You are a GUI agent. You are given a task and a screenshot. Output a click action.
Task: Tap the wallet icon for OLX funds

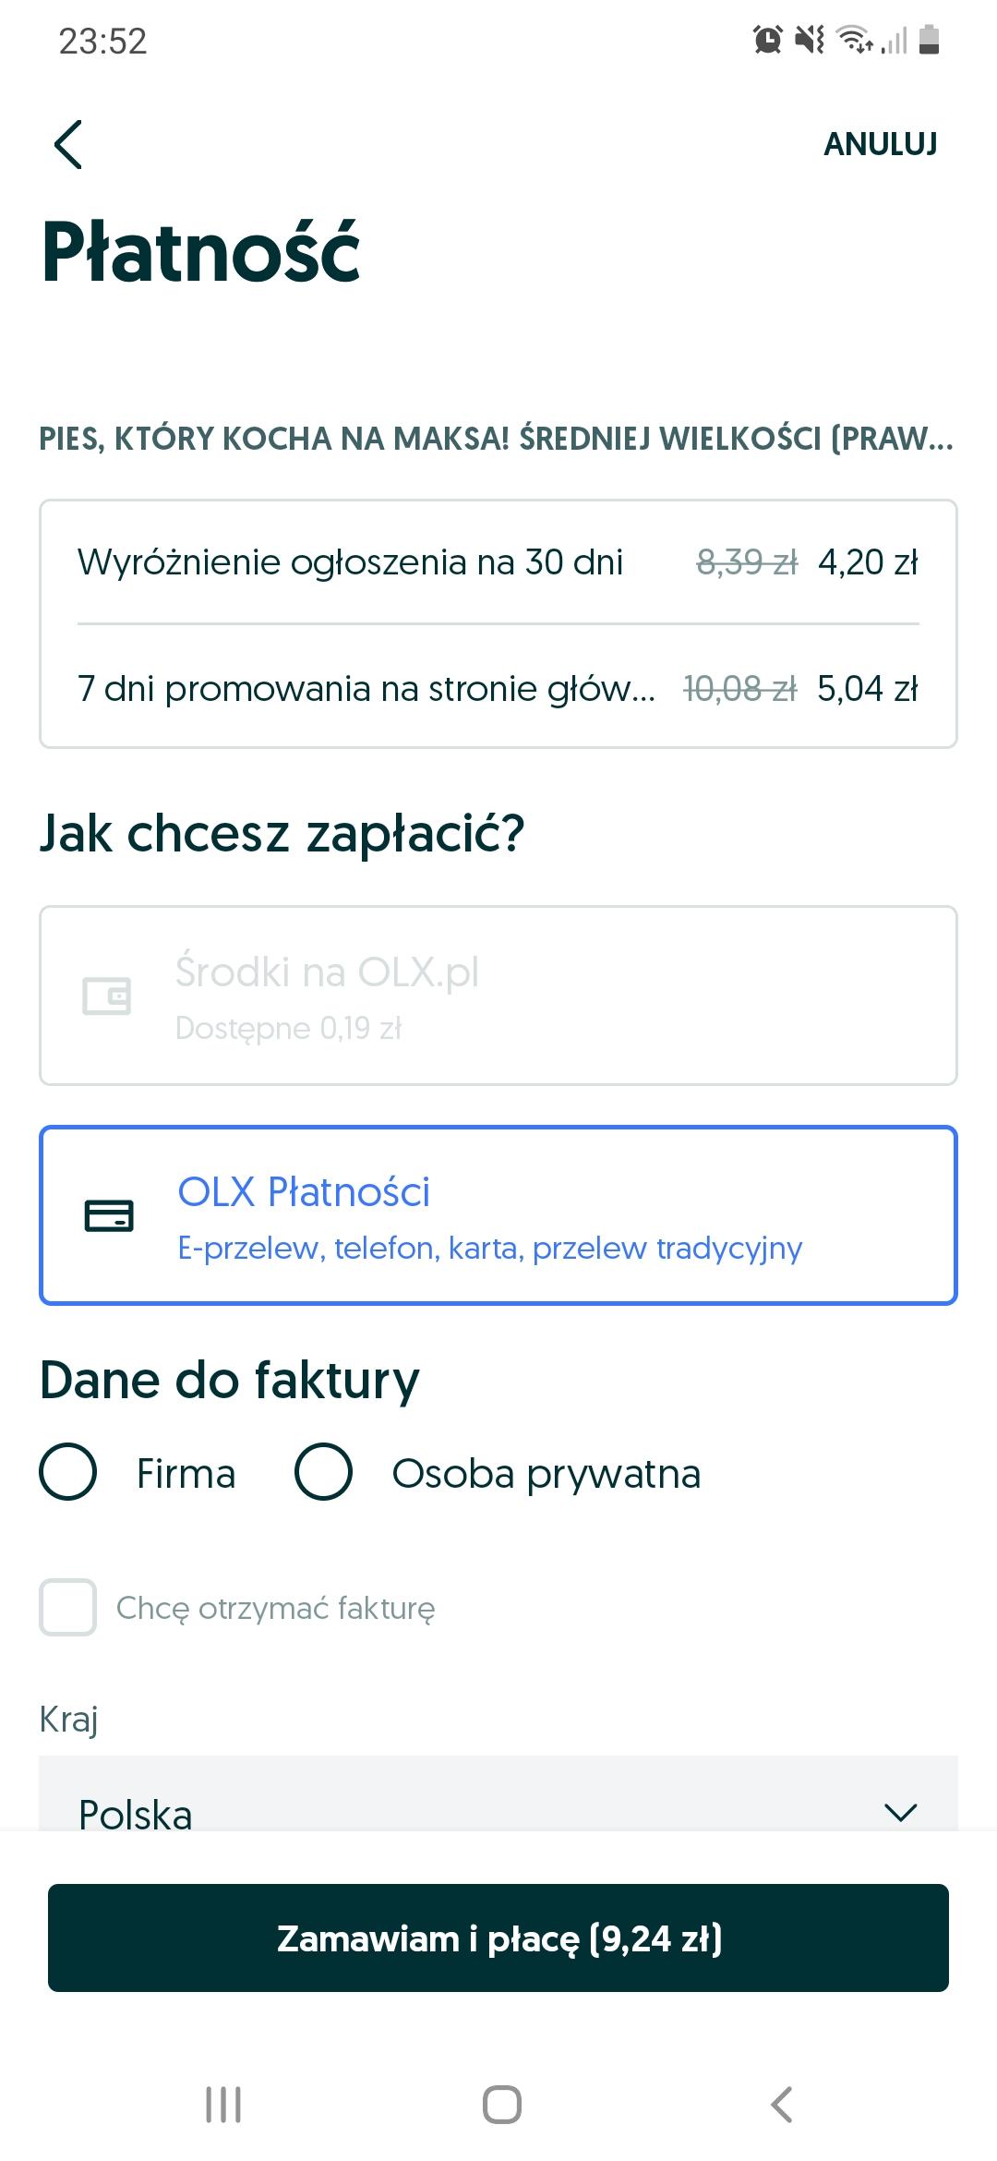(107, 996)
